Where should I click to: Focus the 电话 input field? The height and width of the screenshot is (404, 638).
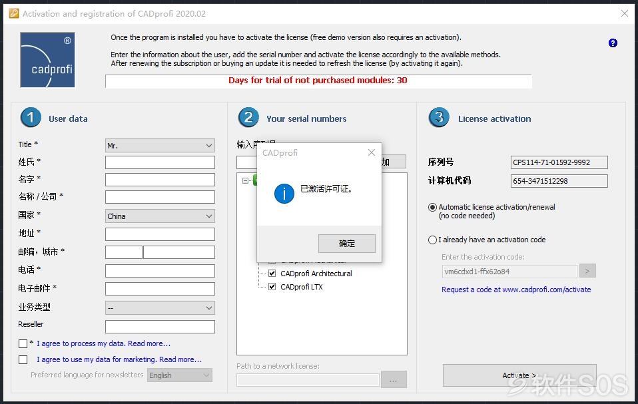[x=160, y=271]
